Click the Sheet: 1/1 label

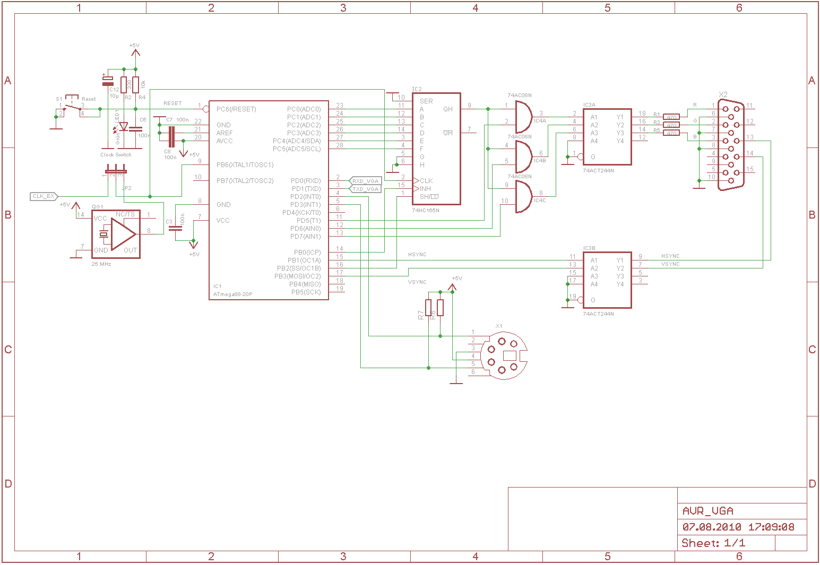click(x=713, y=543)
